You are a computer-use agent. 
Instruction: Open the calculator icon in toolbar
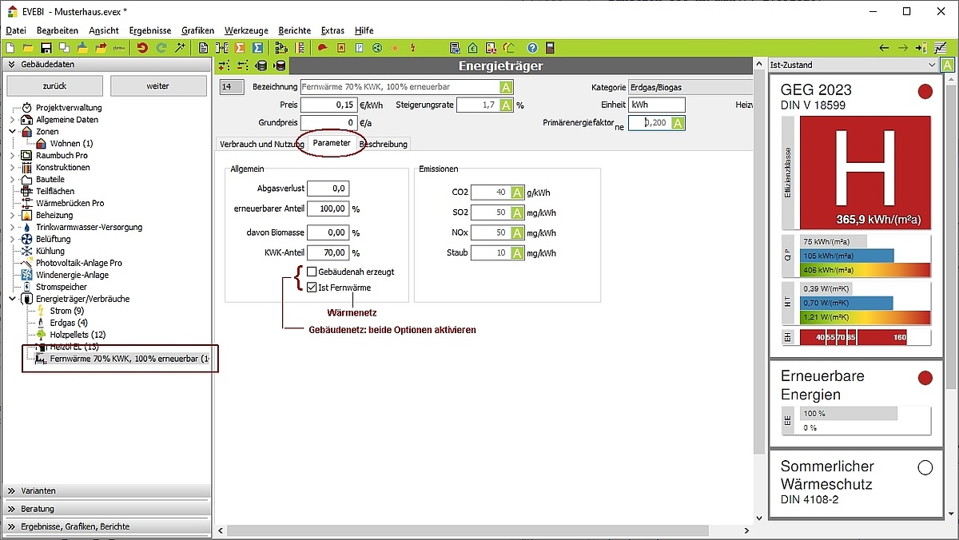point(550,48)
